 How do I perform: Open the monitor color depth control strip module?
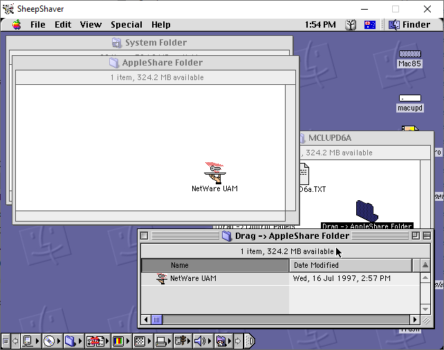tap(118, 341)
